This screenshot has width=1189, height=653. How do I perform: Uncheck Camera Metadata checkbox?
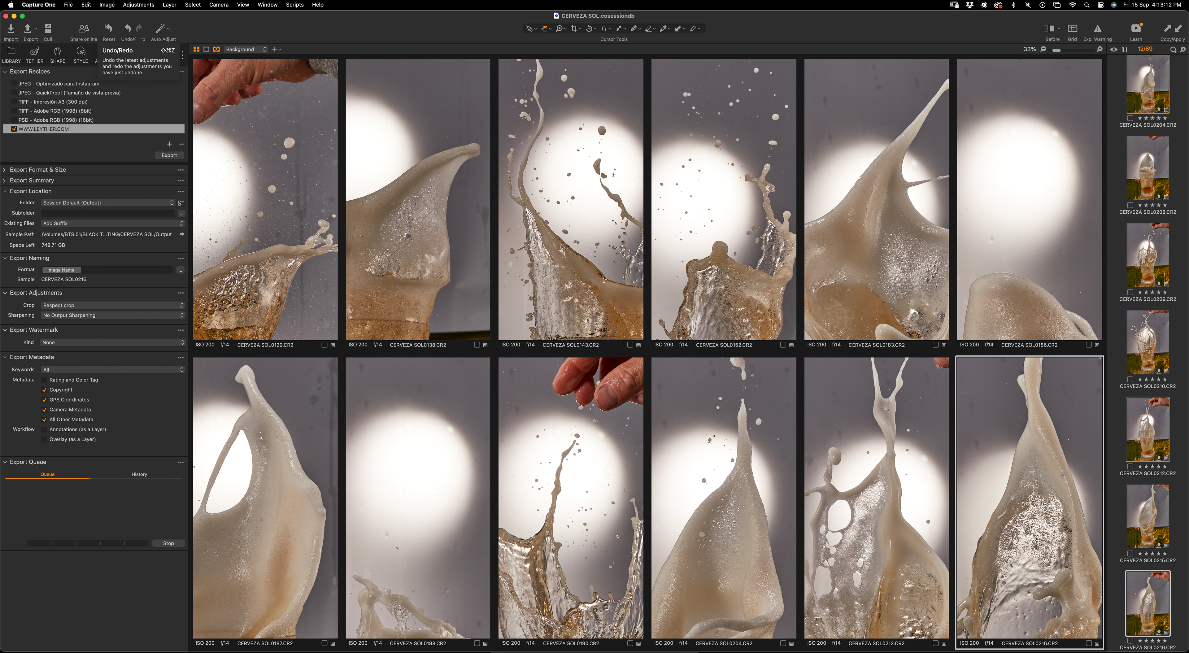(x=44, y=410)
